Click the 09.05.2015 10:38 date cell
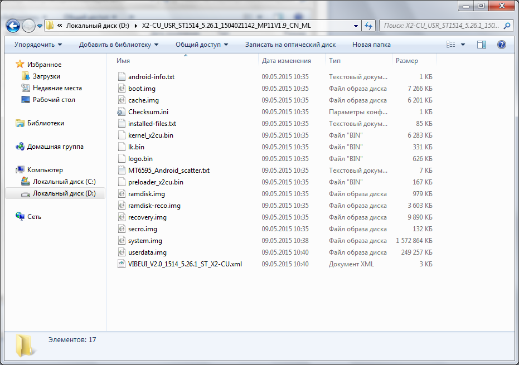519x365 pixels. 285,241
